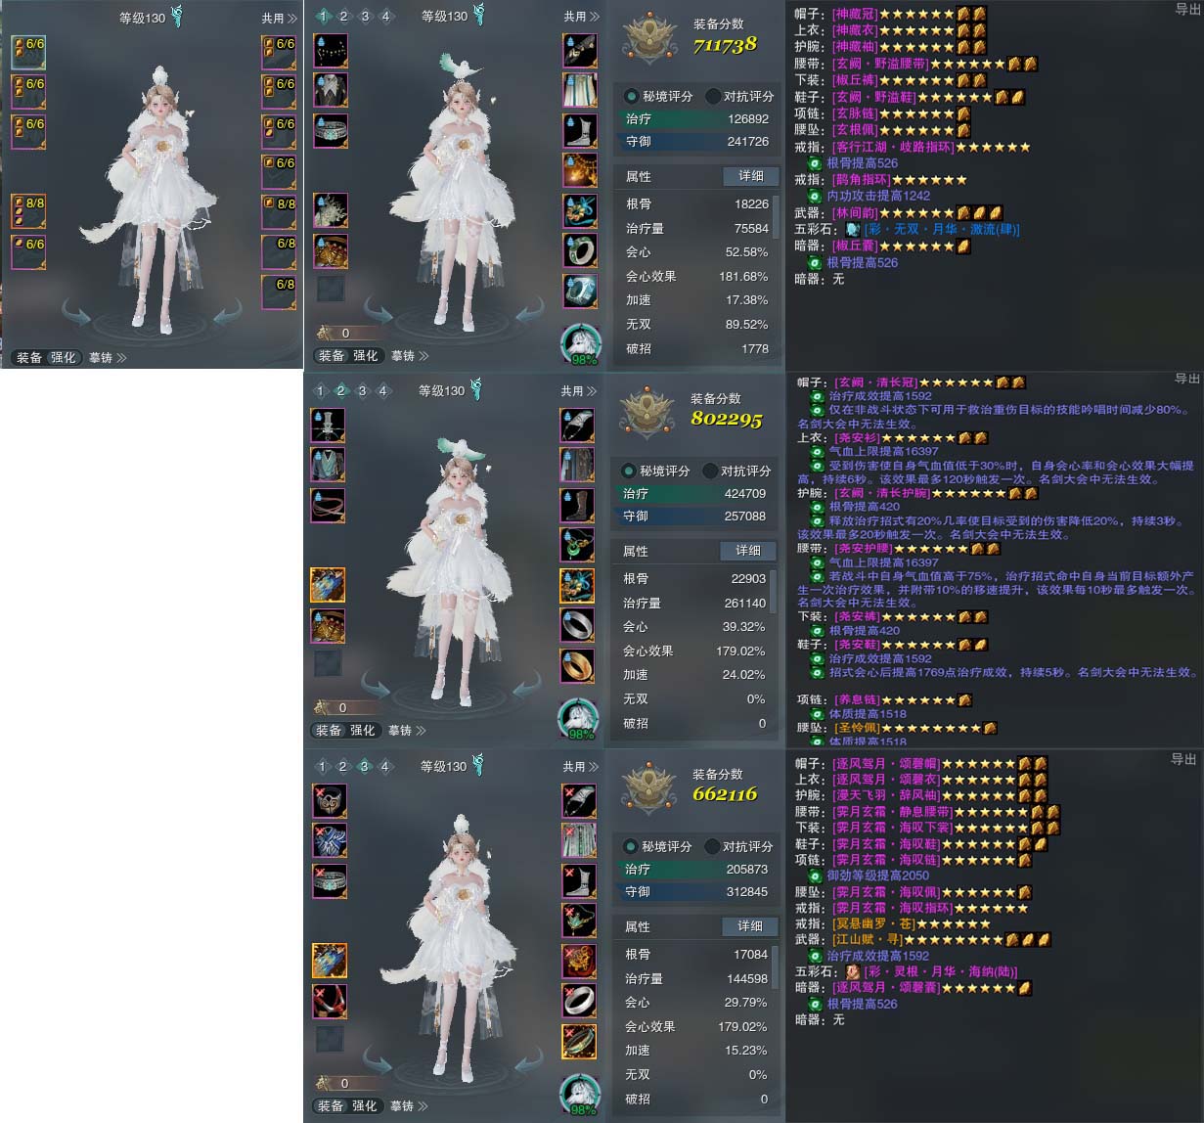Open 强化 tab in the 711738-score panel
This screenshot has width=1204, height=1123.
tap(366, 356)
